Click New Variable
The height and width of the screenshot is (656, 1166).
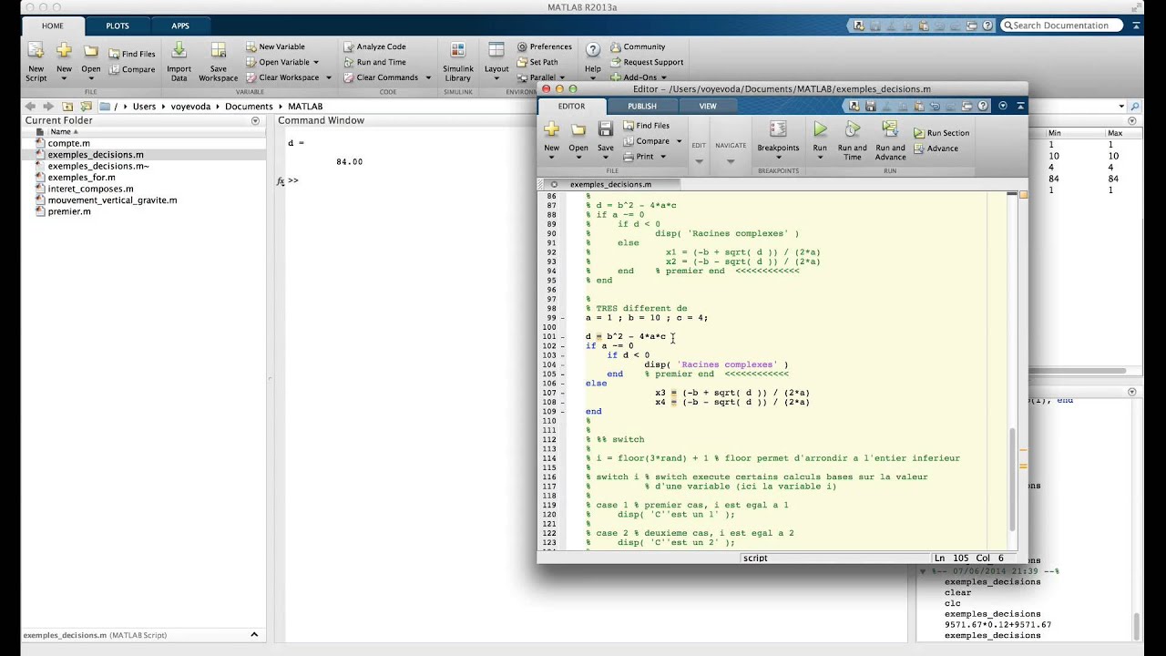coord(275,46)
